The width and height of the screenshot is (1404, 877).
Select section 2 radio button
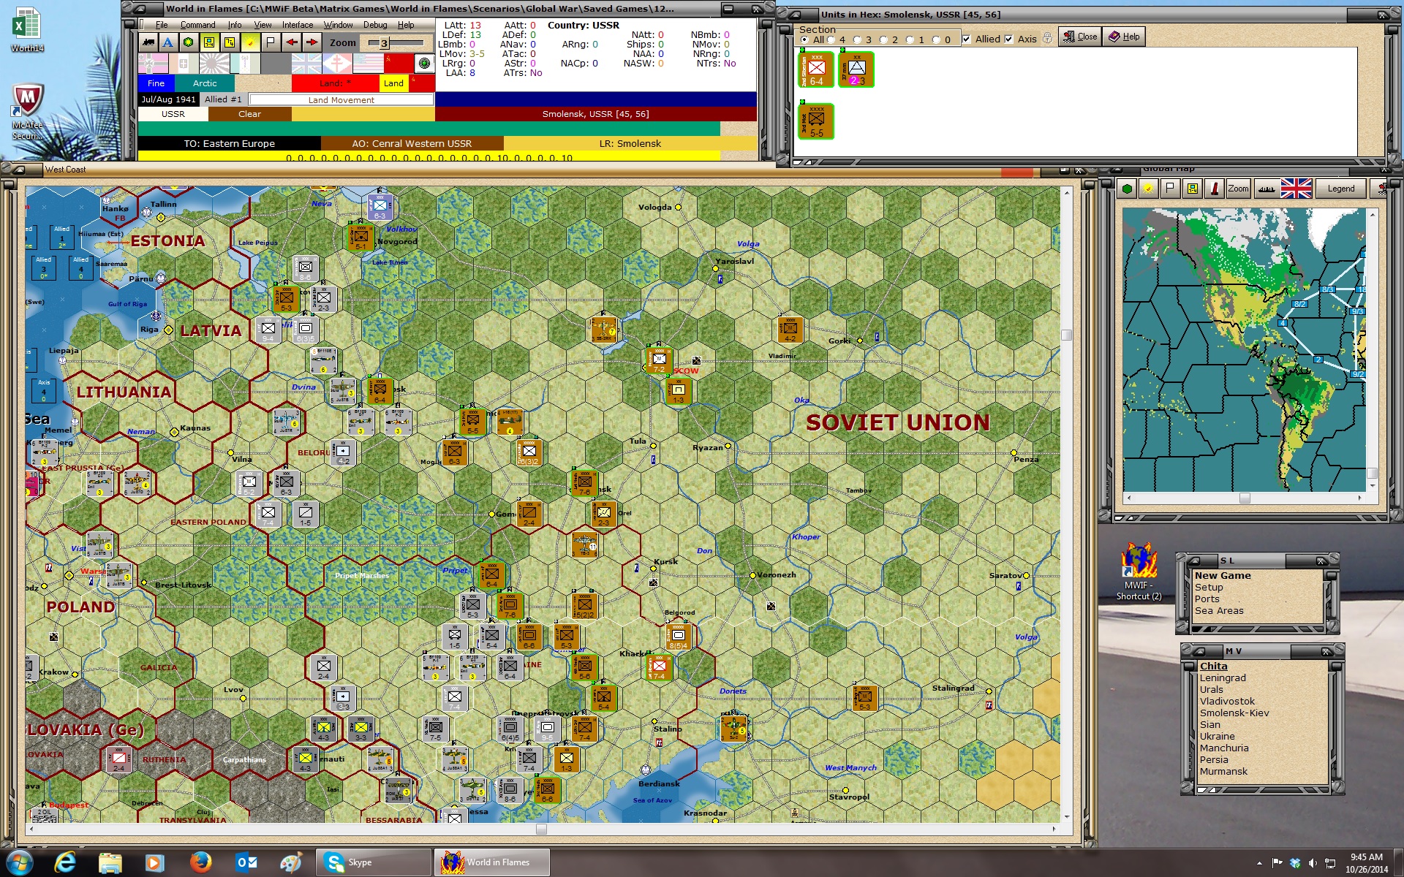(x=883, y=39)
